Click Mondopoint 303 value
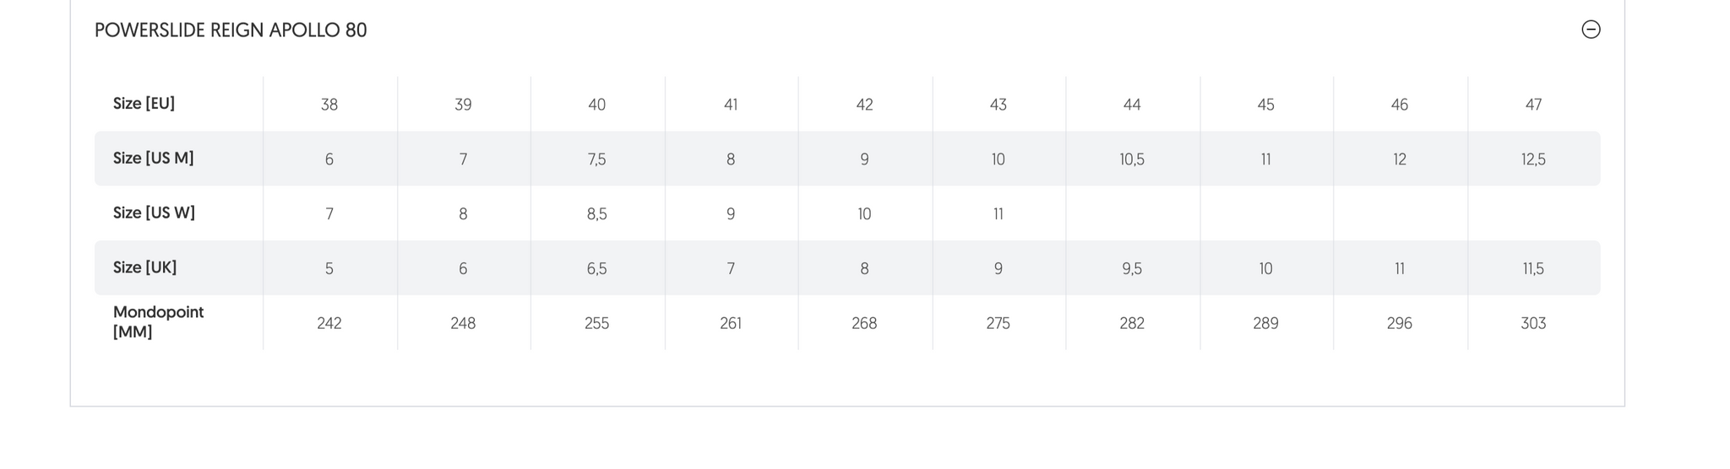The image size is (1730, 469). coord(1533,323)
